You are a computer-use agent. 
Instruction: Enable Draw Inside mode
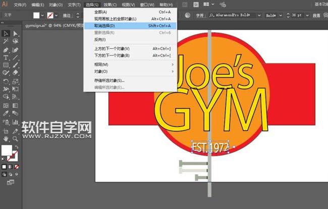(17, 174)
